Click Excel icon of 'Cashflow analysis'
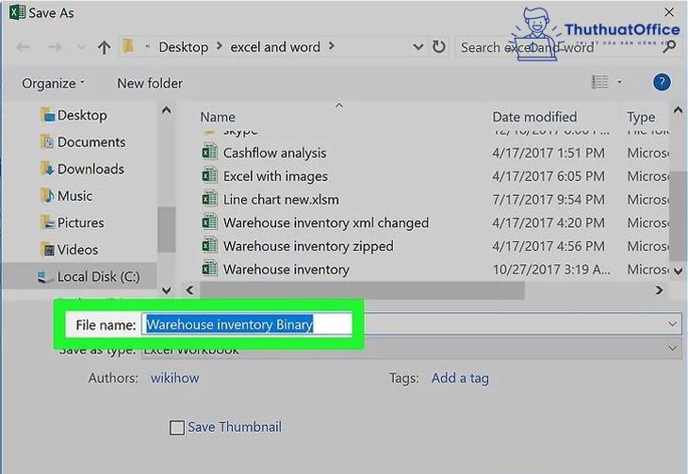 point(210,153)
